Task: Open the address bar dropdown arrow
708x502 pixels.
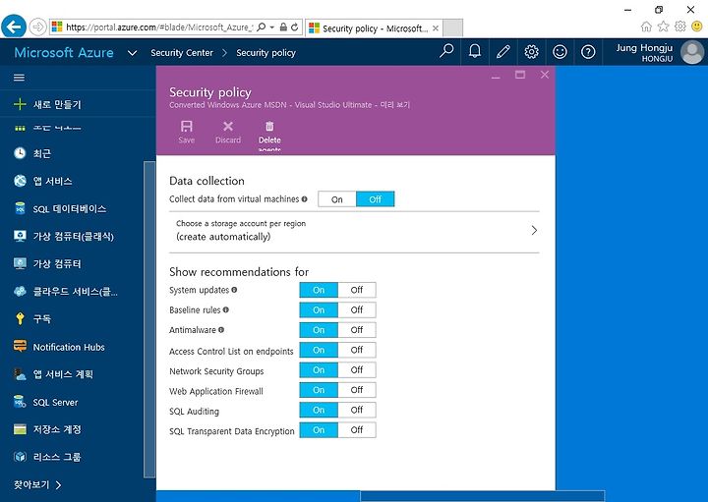Action: [271, 28]
